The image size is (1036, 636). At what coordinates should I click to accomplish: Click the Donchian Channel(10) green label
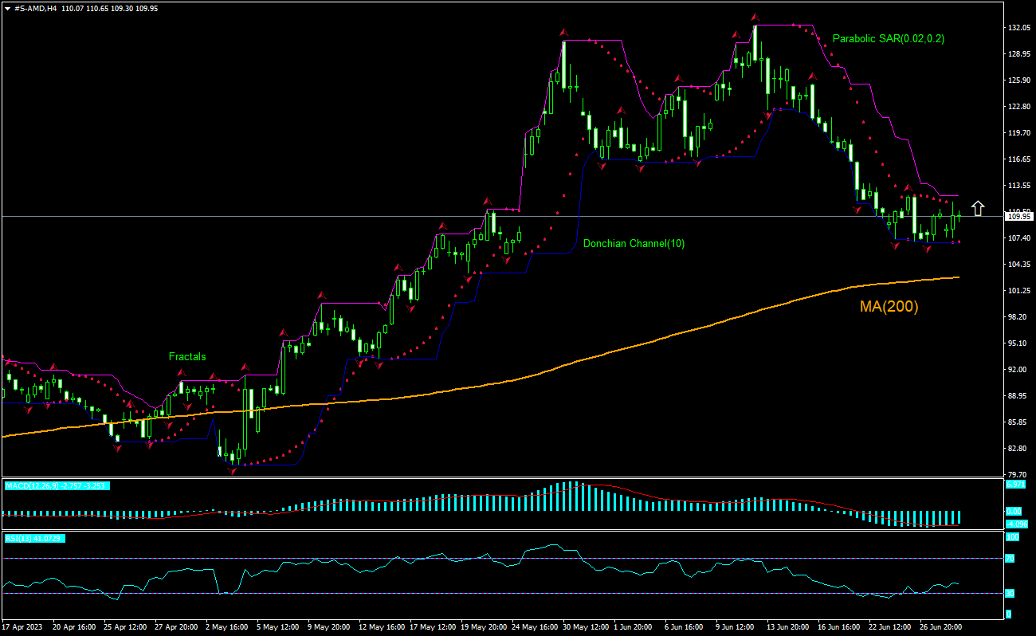[634, 244]
